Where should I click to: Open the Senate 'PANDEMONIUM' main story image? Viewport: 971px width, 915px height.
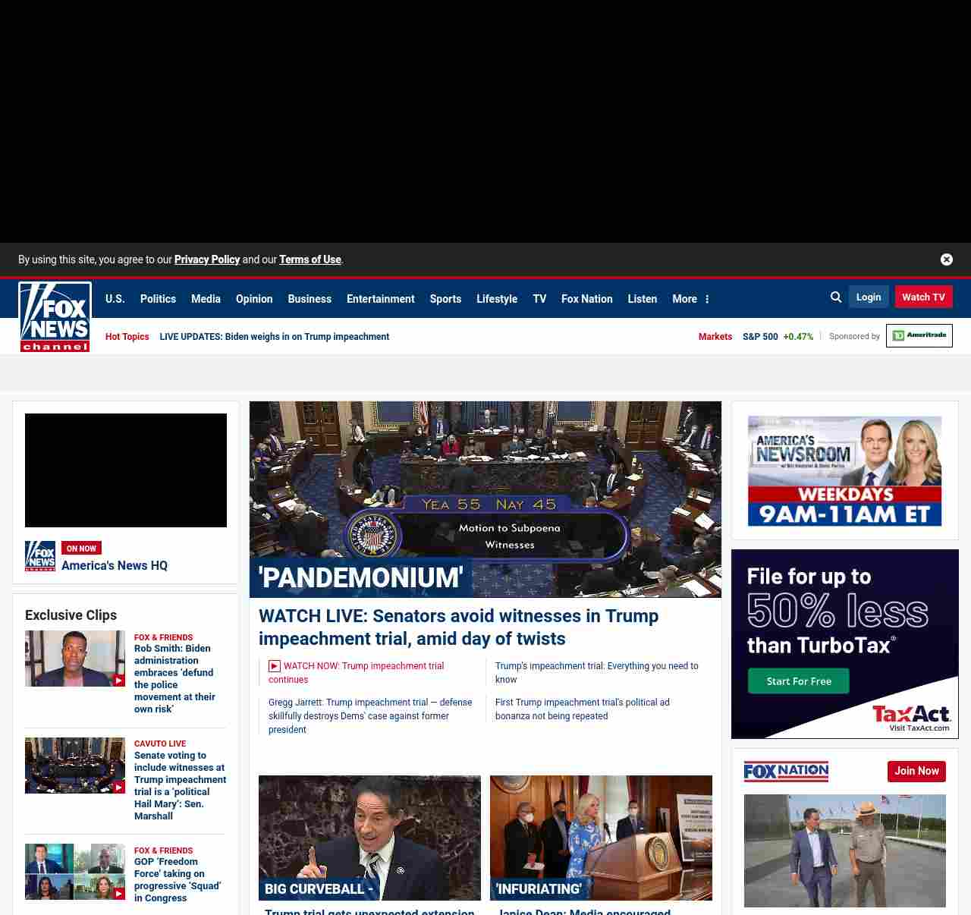(x=485, y=499)
